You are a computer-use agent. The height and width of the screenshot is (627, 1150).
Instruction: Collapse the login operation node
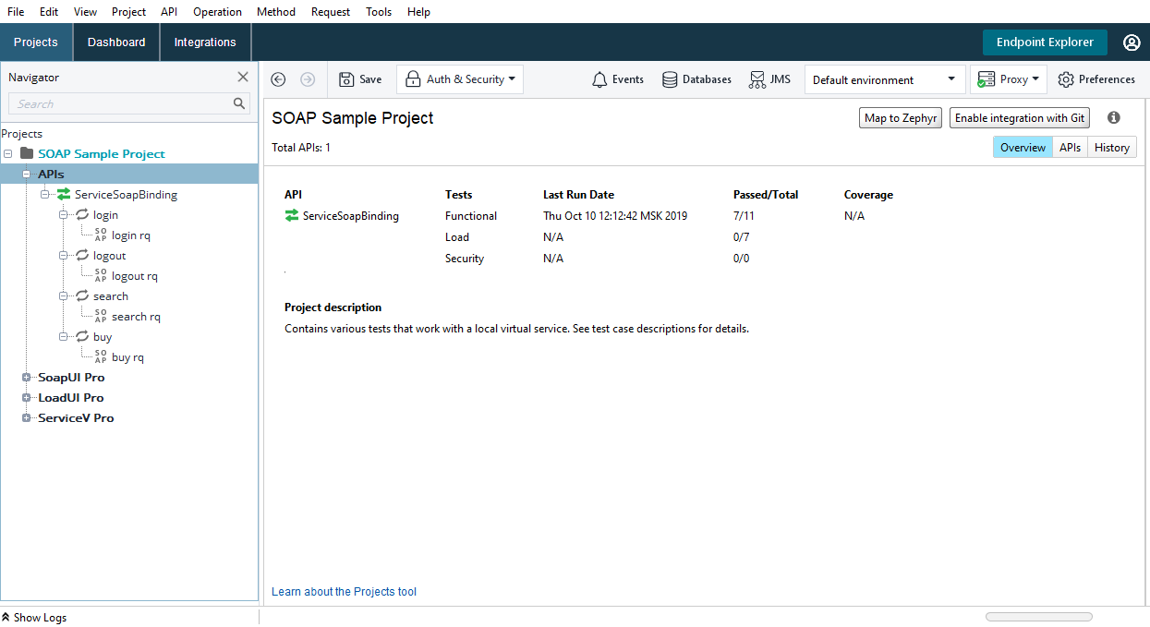pyautogui.click(x=64, y=215)
